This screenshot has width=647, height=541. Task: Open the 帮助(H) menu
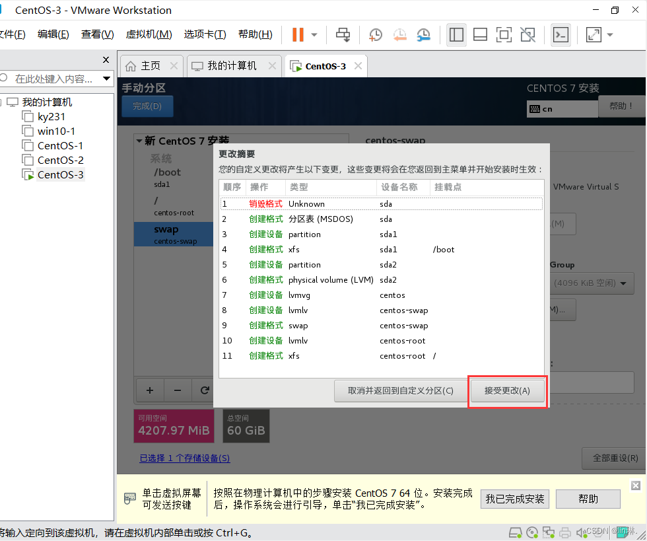(x=255, y=34)
